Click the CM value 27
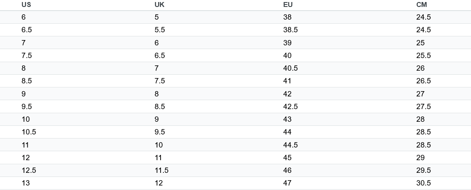Viewport: 471px width, 190px height. [x=420, y=94]
